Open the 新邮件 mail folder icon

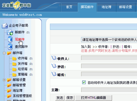10,32
